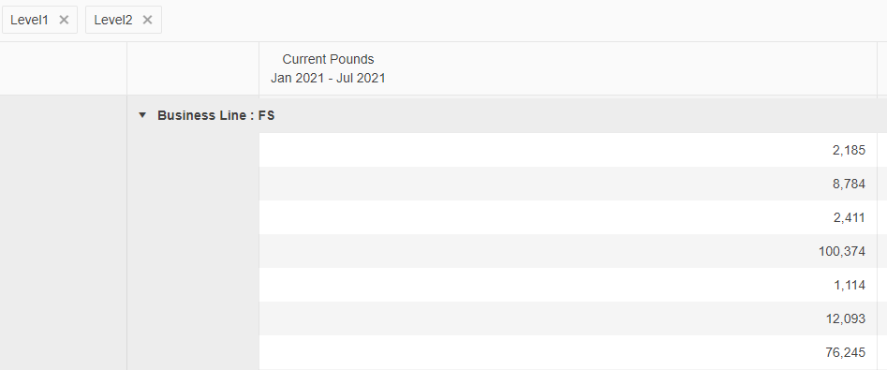Screen dimensions: 887x370
Task: Click the Jan 2021 - Jul 2021 header text
Action: click(328, 78)
